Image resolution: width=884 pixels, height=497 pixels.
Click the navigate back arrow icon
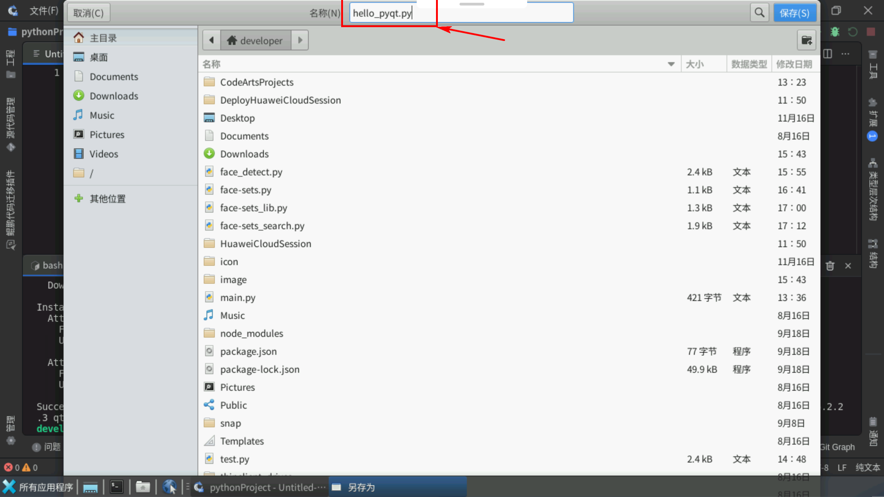211,40
